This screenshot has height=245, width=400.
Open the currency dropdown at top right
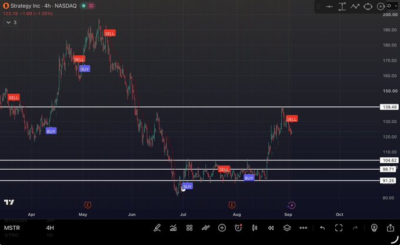pyautogui.click(x=392, y=6)
